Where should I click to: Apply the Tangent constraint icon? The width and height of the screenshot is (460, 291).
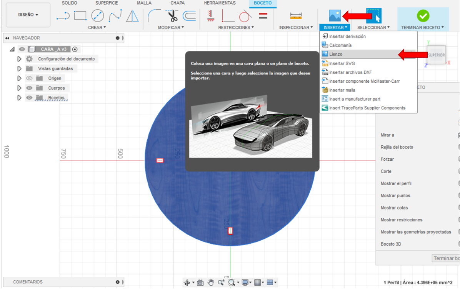click(245, 16)
